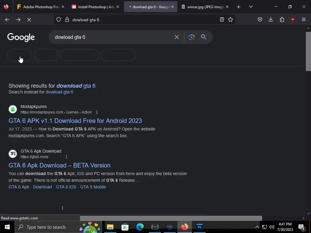The width and height of the screenshot is (311, 233).
Task: Go back to the previous page
Action: tap(7, 20)
